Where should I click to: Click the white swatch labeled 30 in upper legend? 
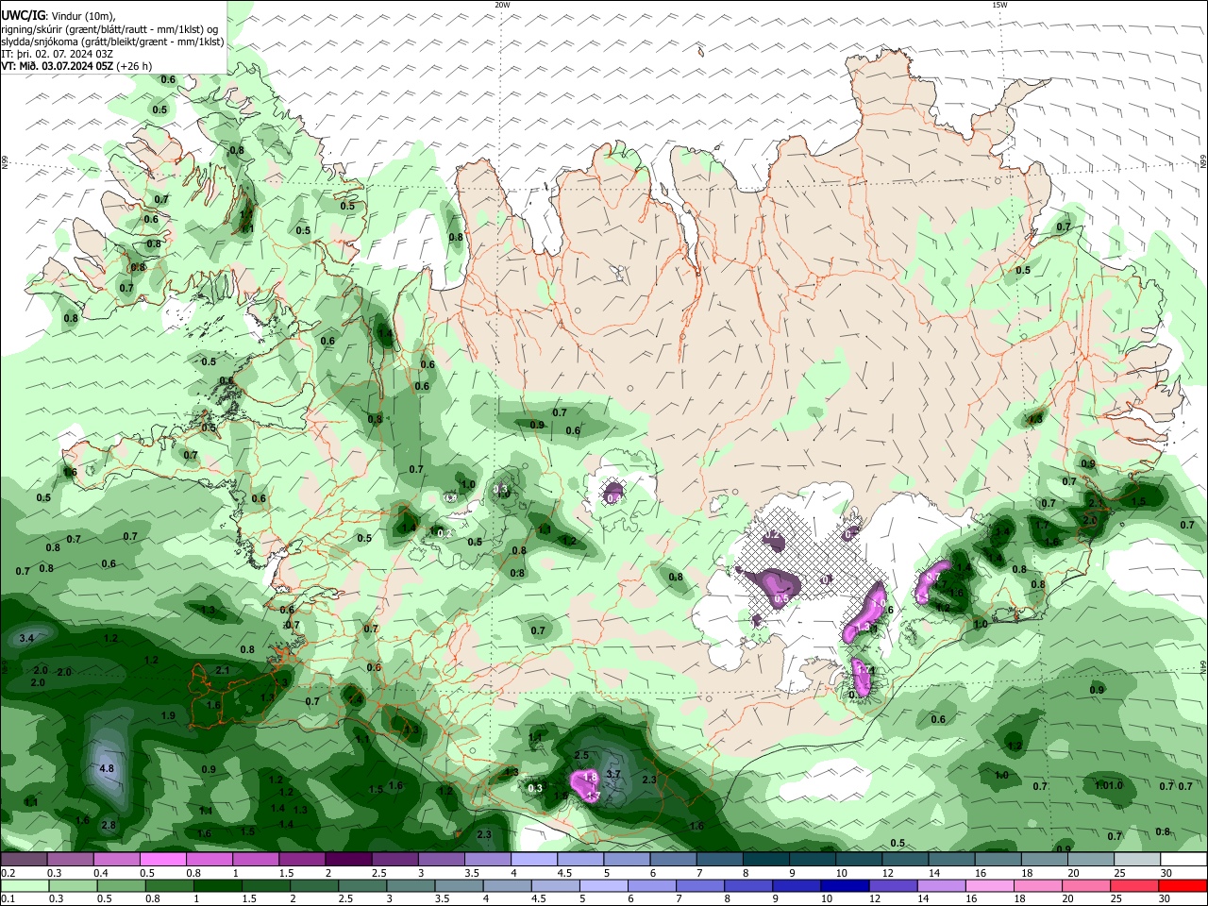click(1184, 860)
